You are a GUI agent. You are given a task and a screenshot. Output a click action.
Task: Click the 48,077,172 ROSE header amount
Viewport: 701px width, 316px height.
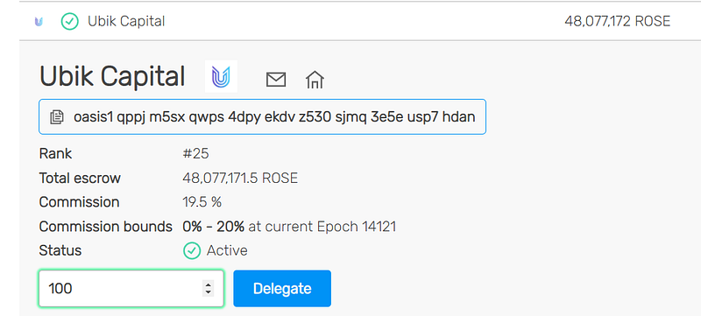point(618,21)
